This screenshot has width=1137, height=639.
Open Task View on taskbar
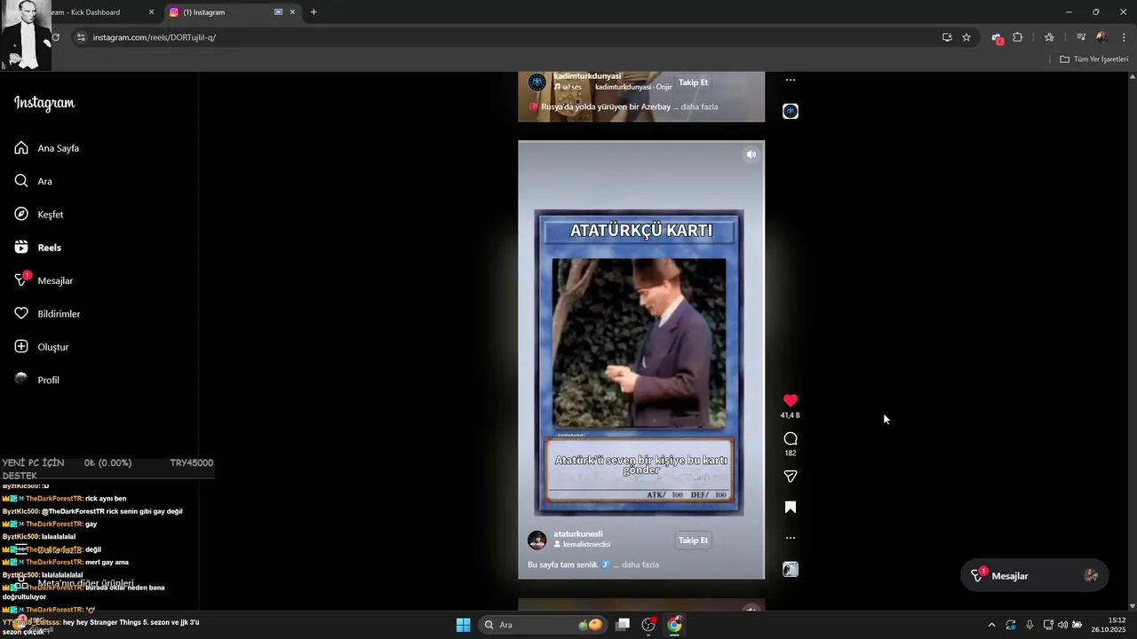pos(623,625)
